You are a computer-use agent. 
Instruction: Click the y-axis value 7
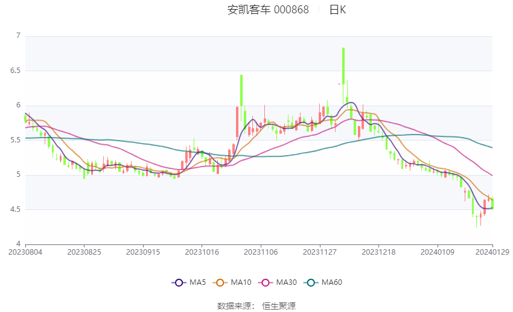click(x=18, y=36)
